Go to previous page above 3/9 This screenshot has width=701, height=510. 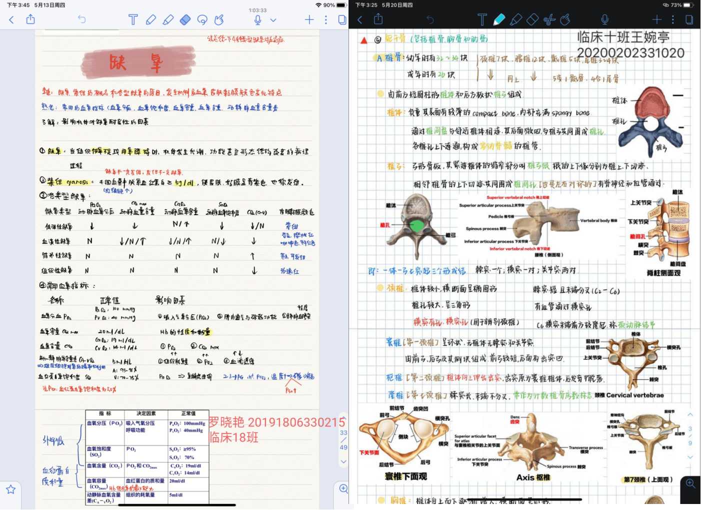coord(690,415)
